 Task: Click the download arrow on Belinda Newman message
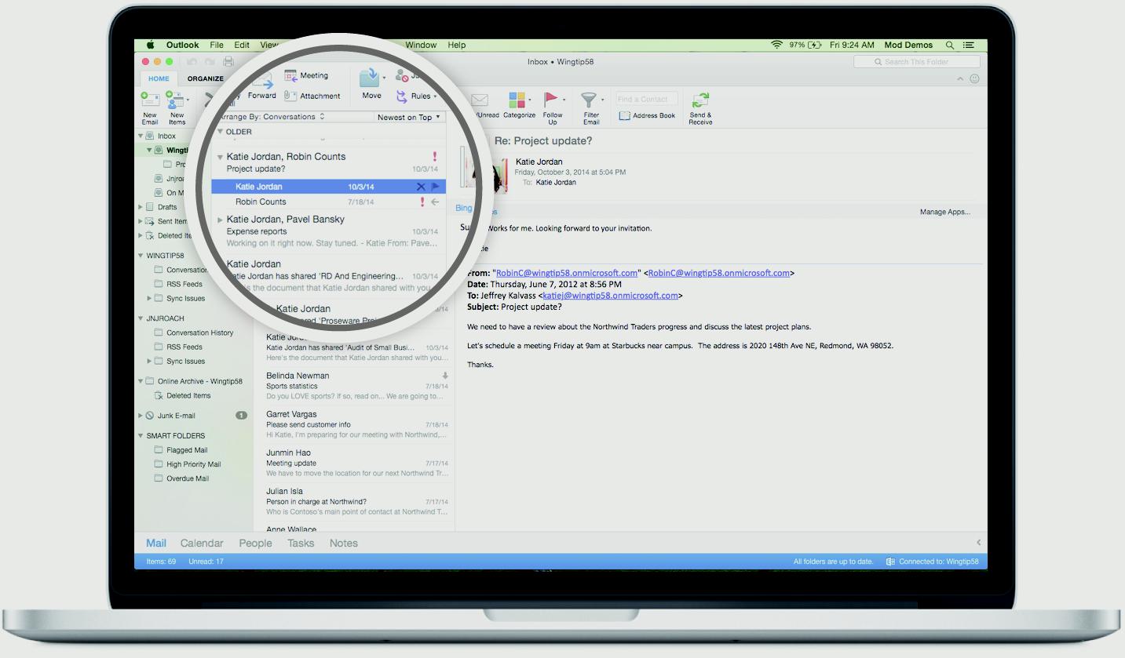[445, 376]
